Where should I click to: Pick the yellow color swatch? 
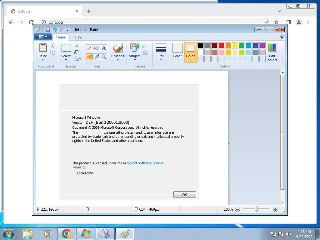click(x=235, y=45)
